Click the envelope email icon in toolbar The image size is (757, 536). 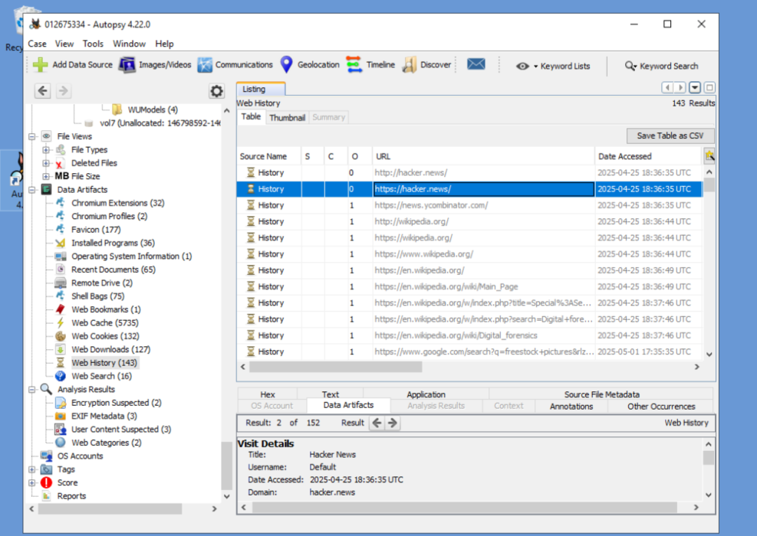point(476,64)
